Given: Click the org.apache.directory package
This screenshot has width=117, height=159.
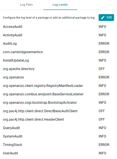Looking at the screenshot, I should 19,69.
